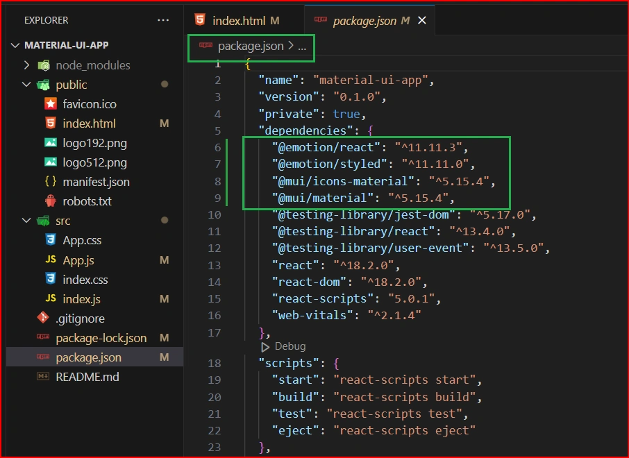Open the .gitignore file

click(81, 319)
